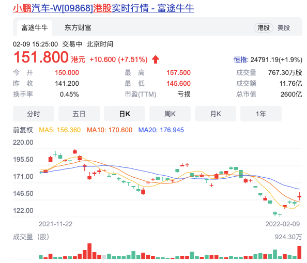Screen dimensions: 307x263
Task: Open the 小鹏汽车-W[09868] 港股实时行情 title link
Action: (x=103, y=8)
